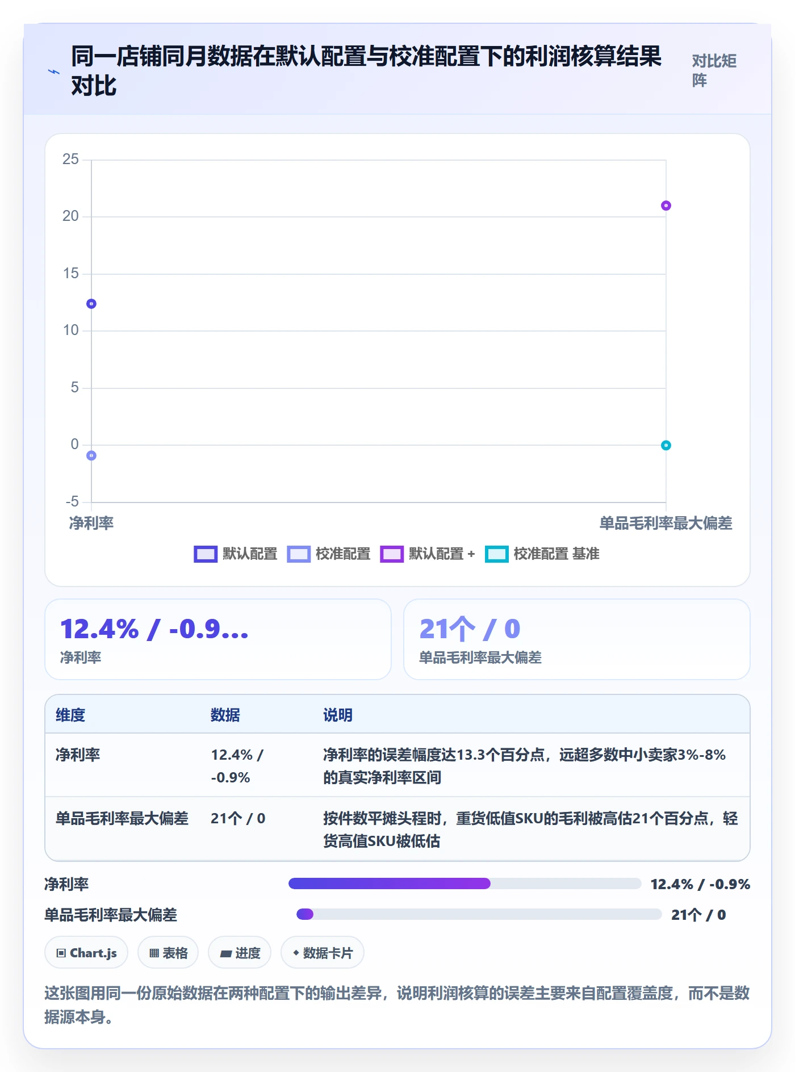Toggle the 校准配置 legend swatch
795x1072 pixels.
(299, 554)
